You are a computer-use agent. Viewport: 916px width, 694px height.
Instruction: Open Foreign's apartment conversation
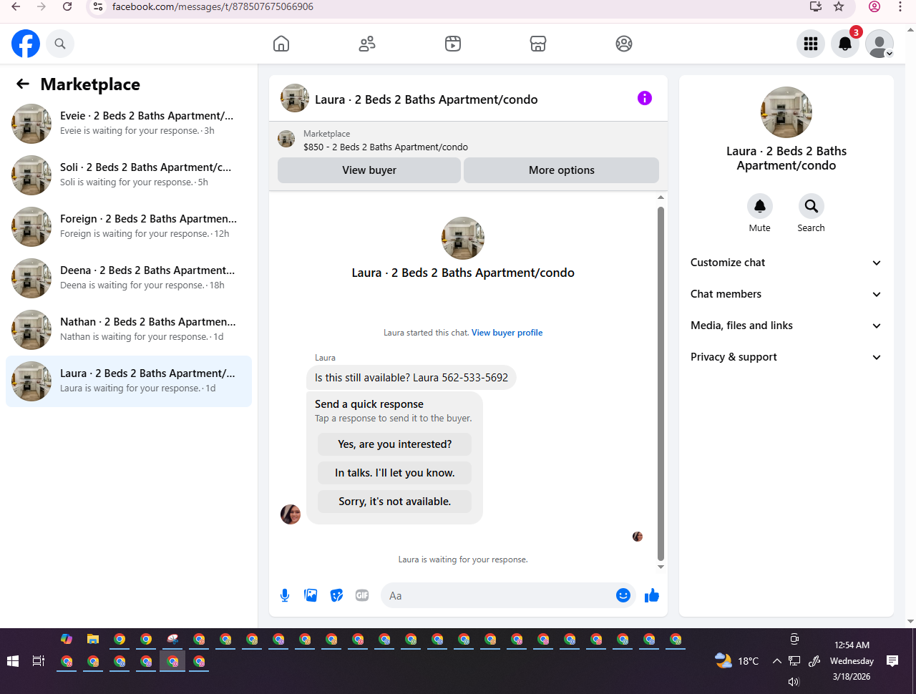tap(129, 227)
